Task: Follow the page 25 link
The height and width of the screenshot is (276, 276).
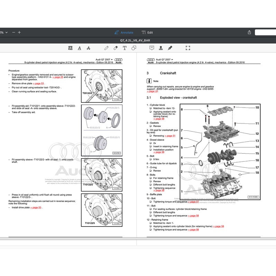Action: point(55,77)
